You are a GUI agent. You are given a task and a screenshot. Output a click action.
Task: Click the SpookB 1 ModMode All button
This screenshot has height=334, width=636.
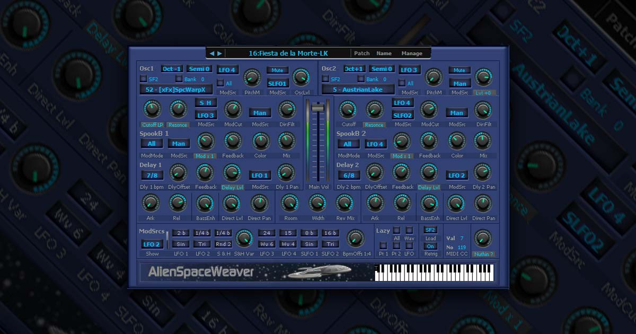152,144
